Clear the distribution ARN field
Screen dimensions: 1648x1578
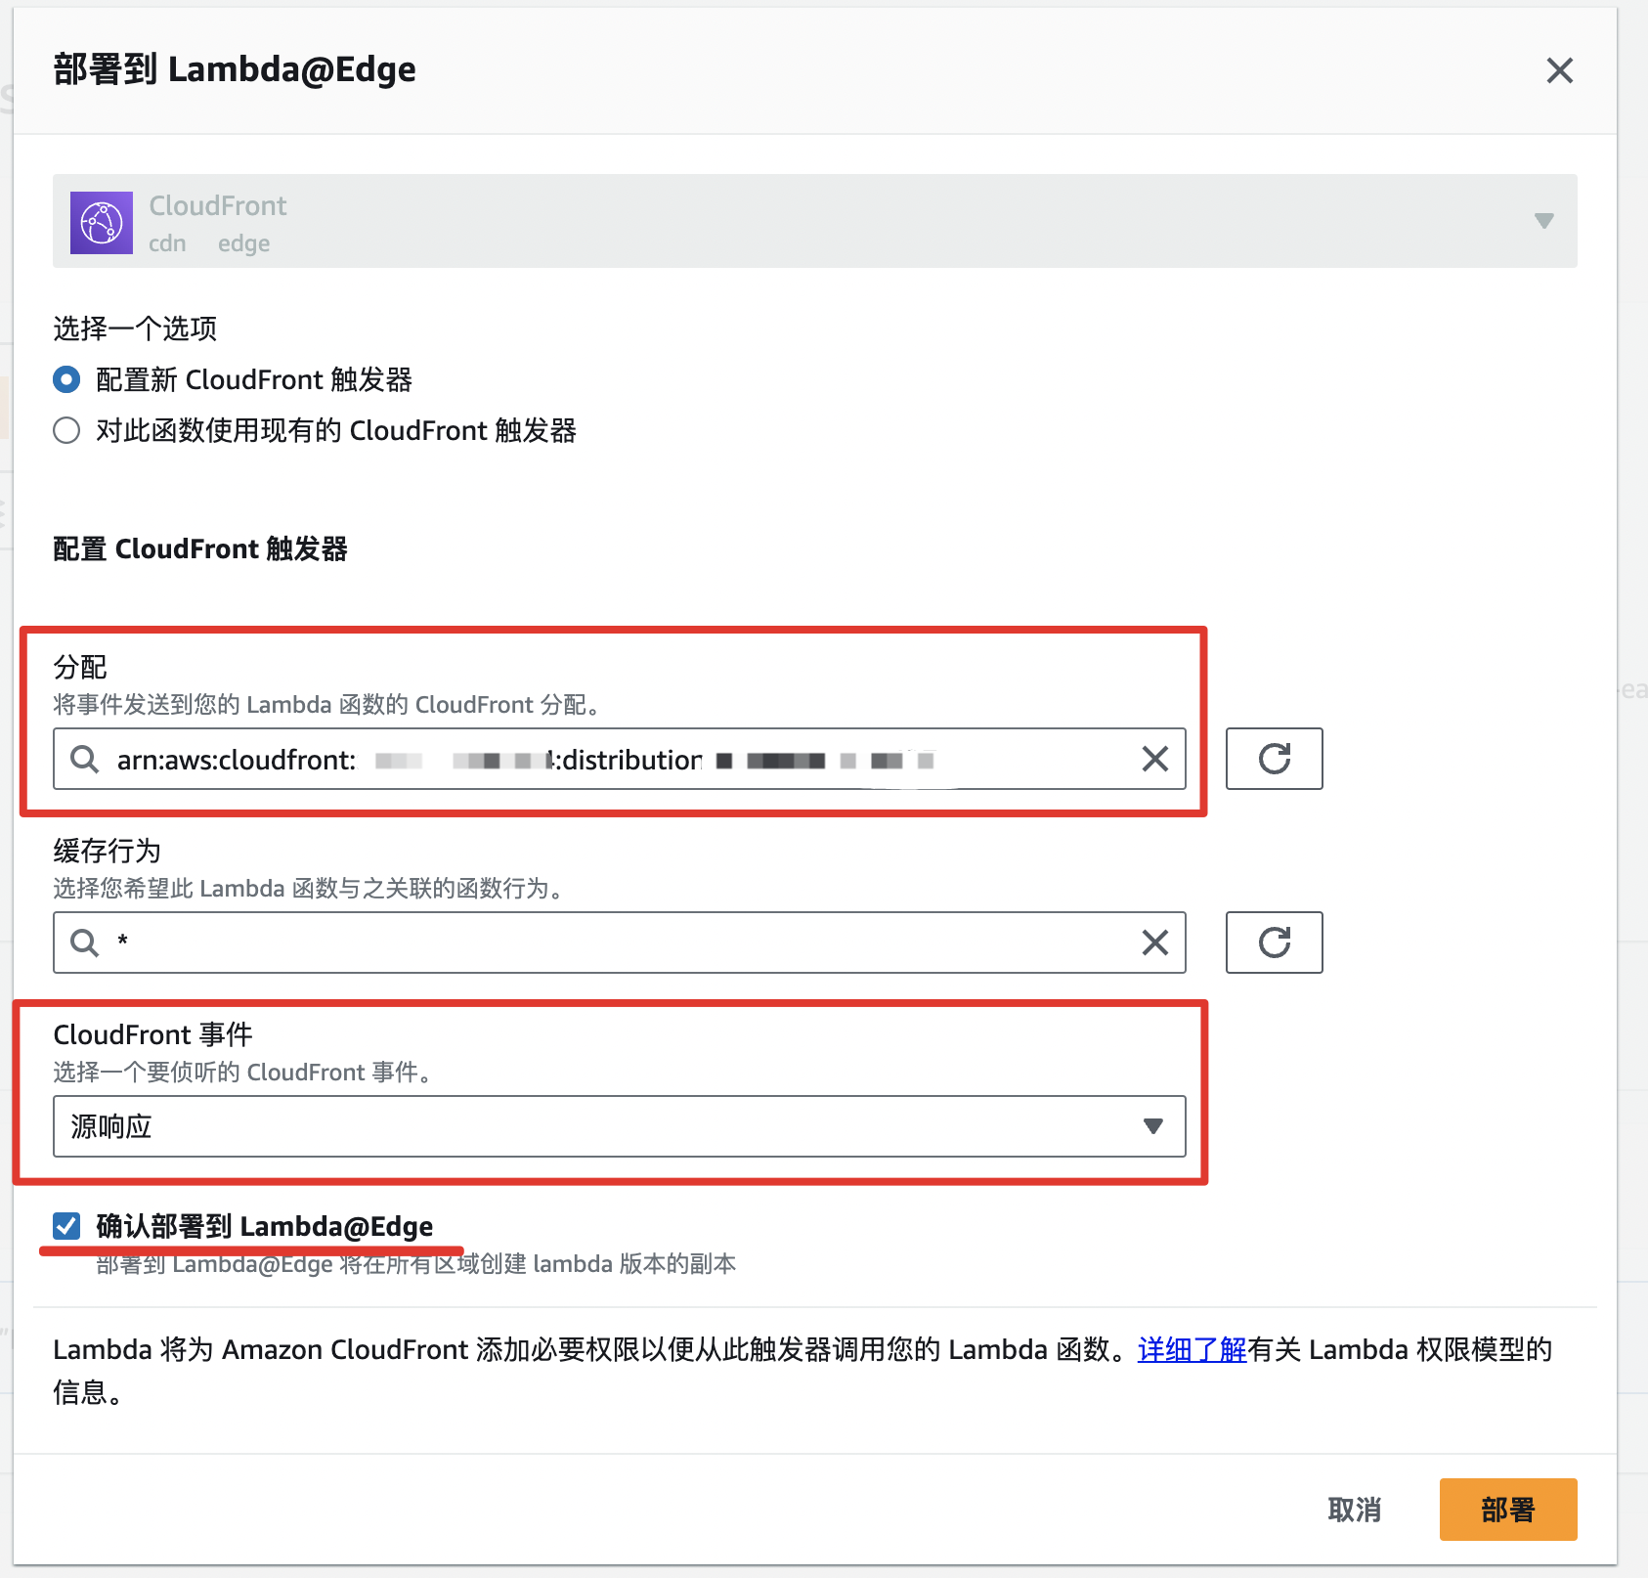tap(1155, 759)
